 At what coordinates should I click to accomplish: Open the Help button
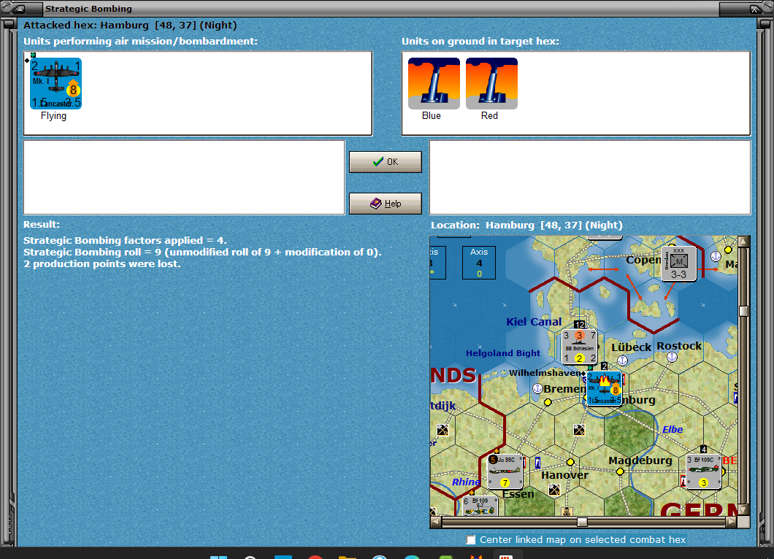[385, 204]
